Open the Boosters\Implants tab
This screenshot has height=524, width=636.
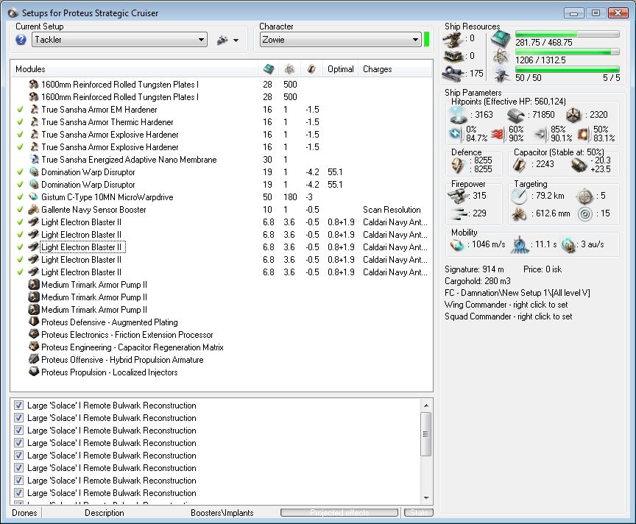pyautogui.click(x=222, y=513)
